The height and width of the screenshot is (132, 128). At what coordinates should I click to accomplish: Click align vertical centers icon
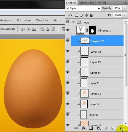pos(29,29)
